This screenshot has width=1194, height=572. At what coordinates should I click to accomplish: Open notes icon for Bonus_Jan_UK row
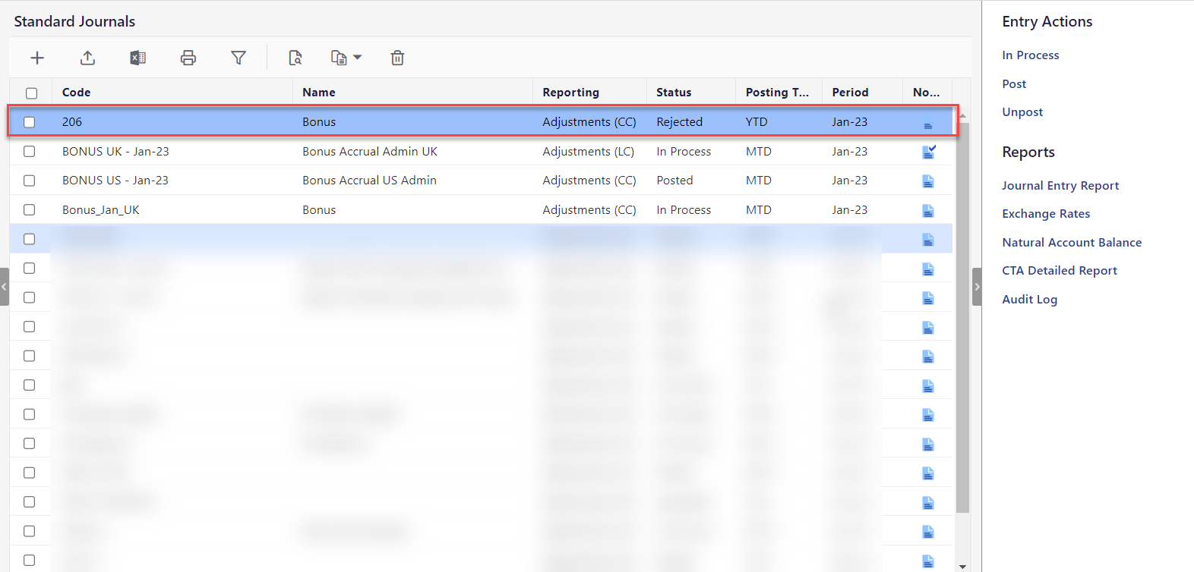coord(928,210)
